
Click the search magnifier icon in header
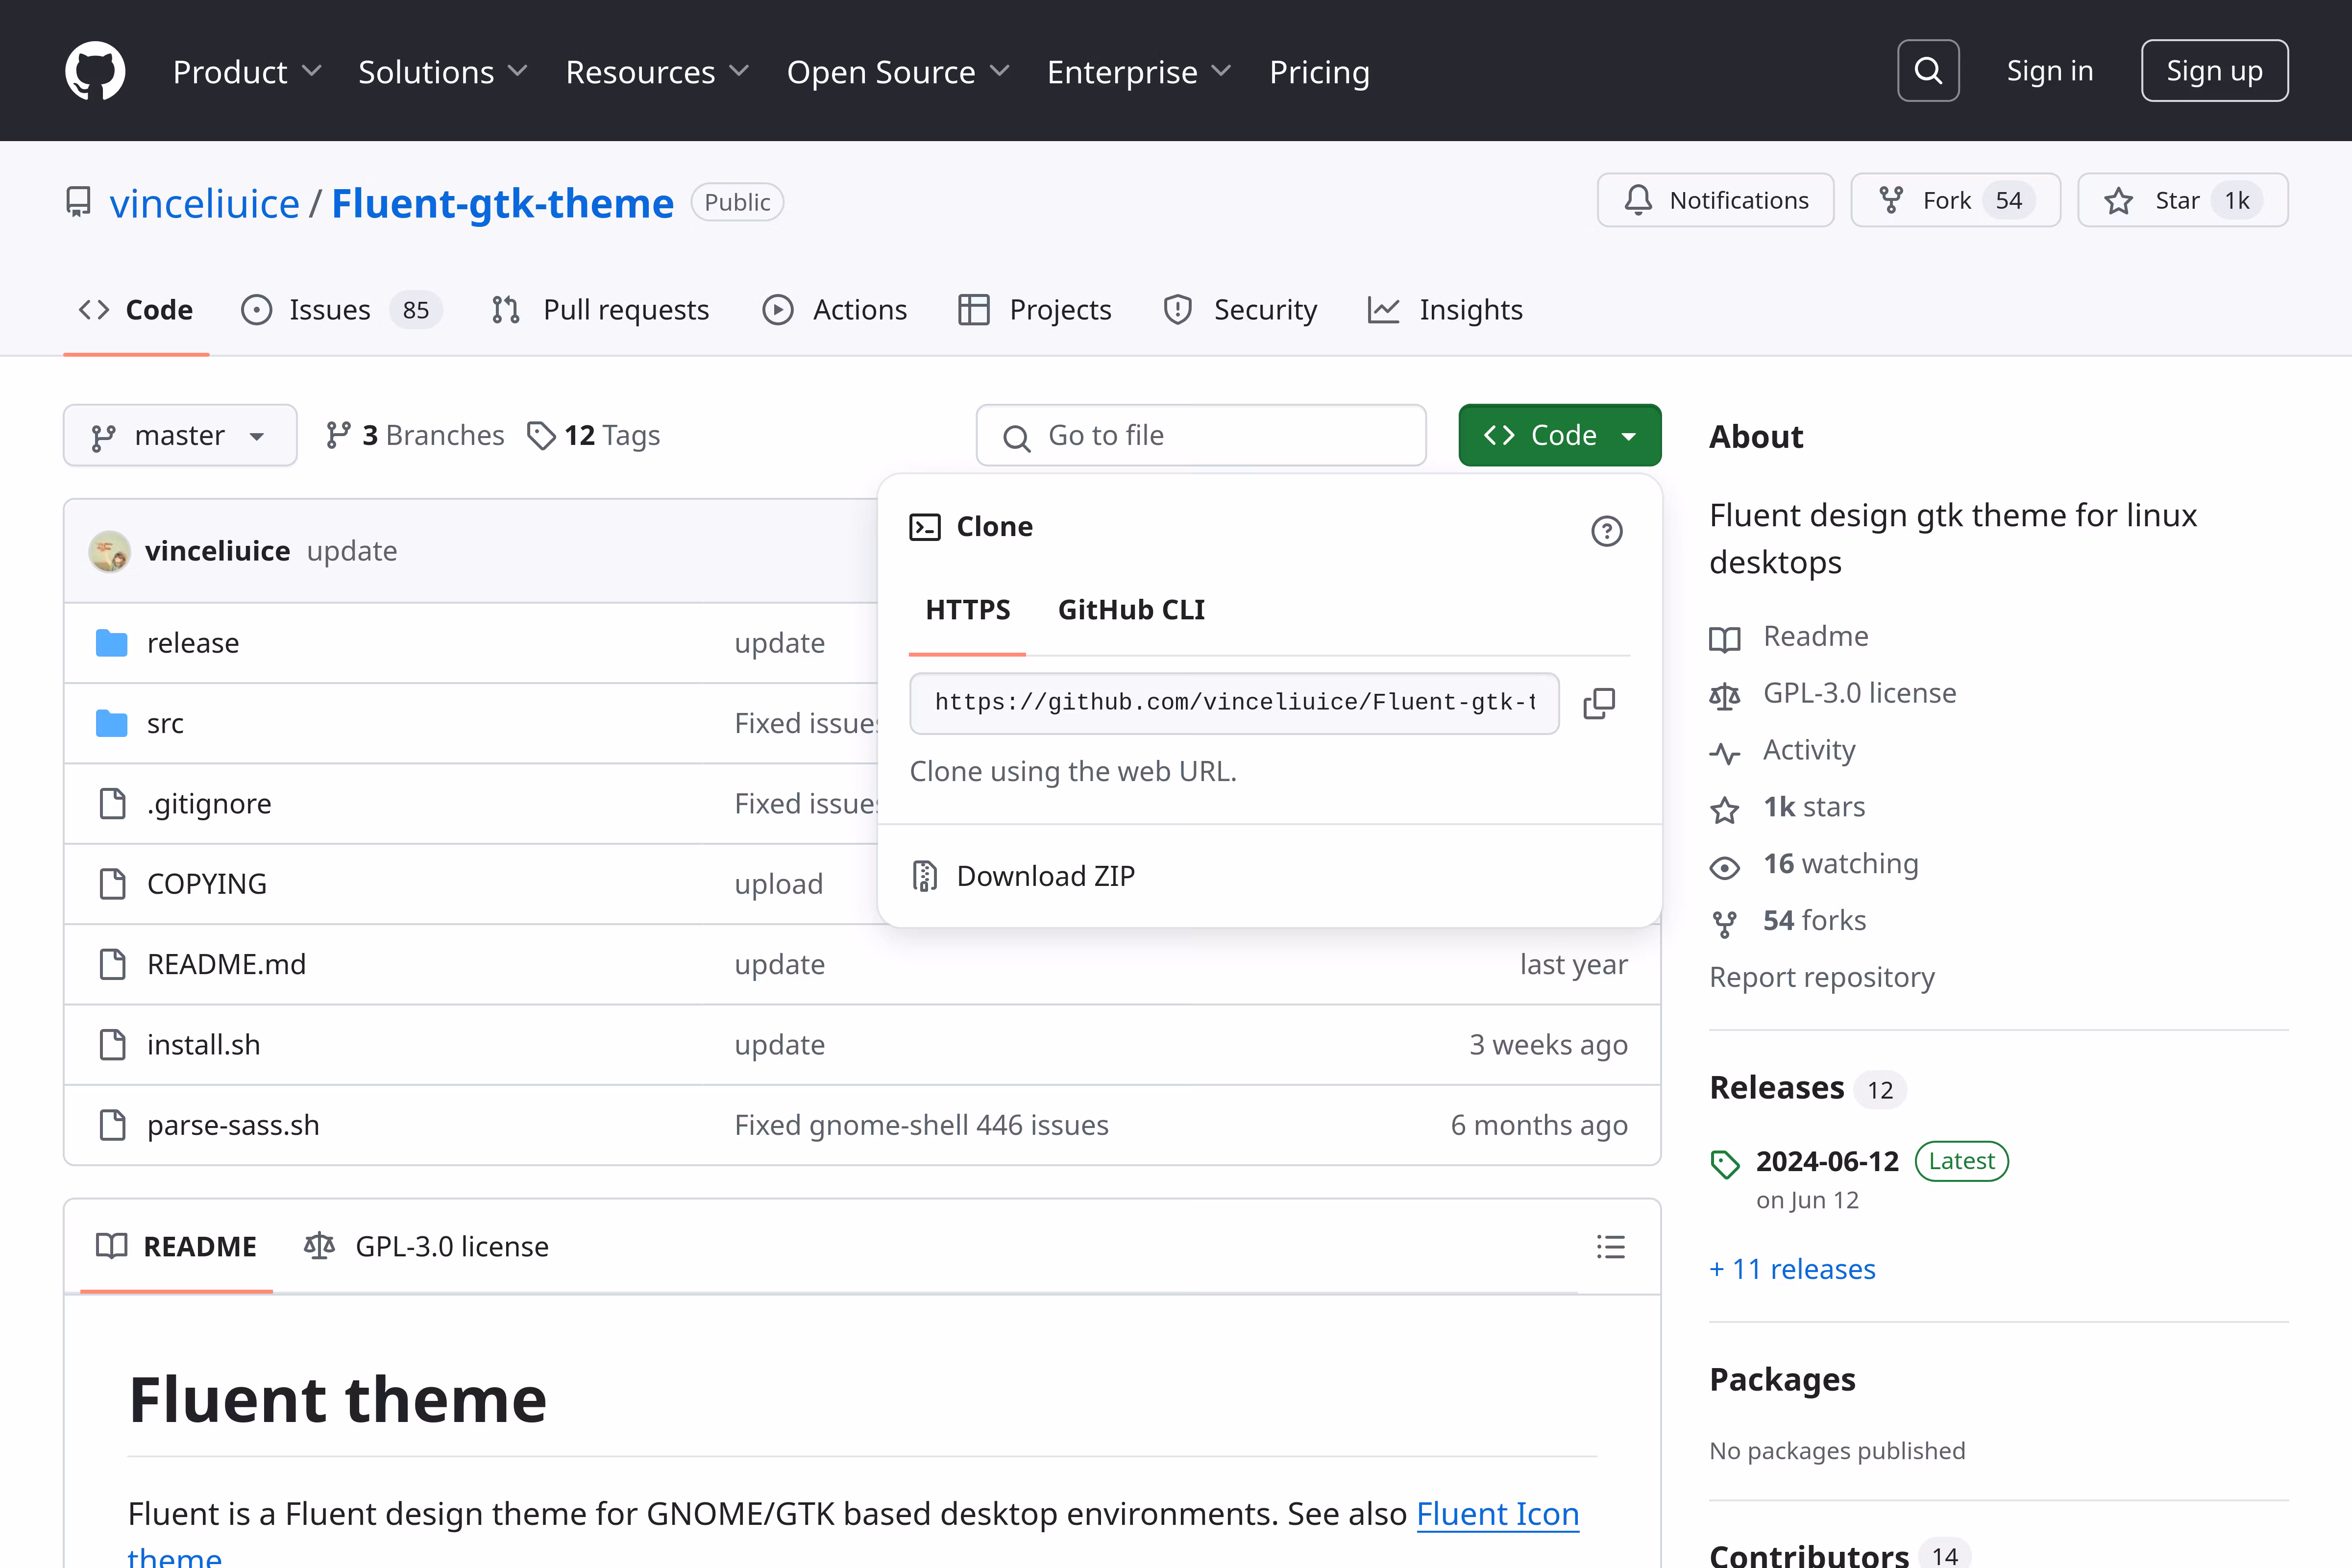1927,71
